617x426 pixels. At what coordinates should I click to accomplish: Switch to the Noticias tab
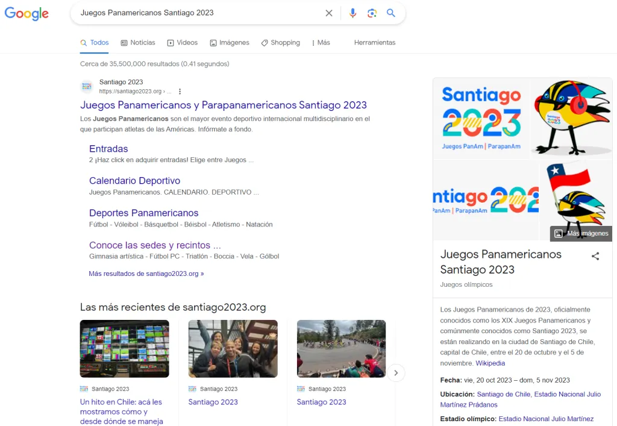click(138, 43)
